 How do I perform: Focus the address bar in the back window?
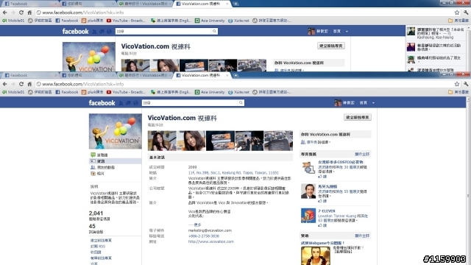tap(244, 13)
